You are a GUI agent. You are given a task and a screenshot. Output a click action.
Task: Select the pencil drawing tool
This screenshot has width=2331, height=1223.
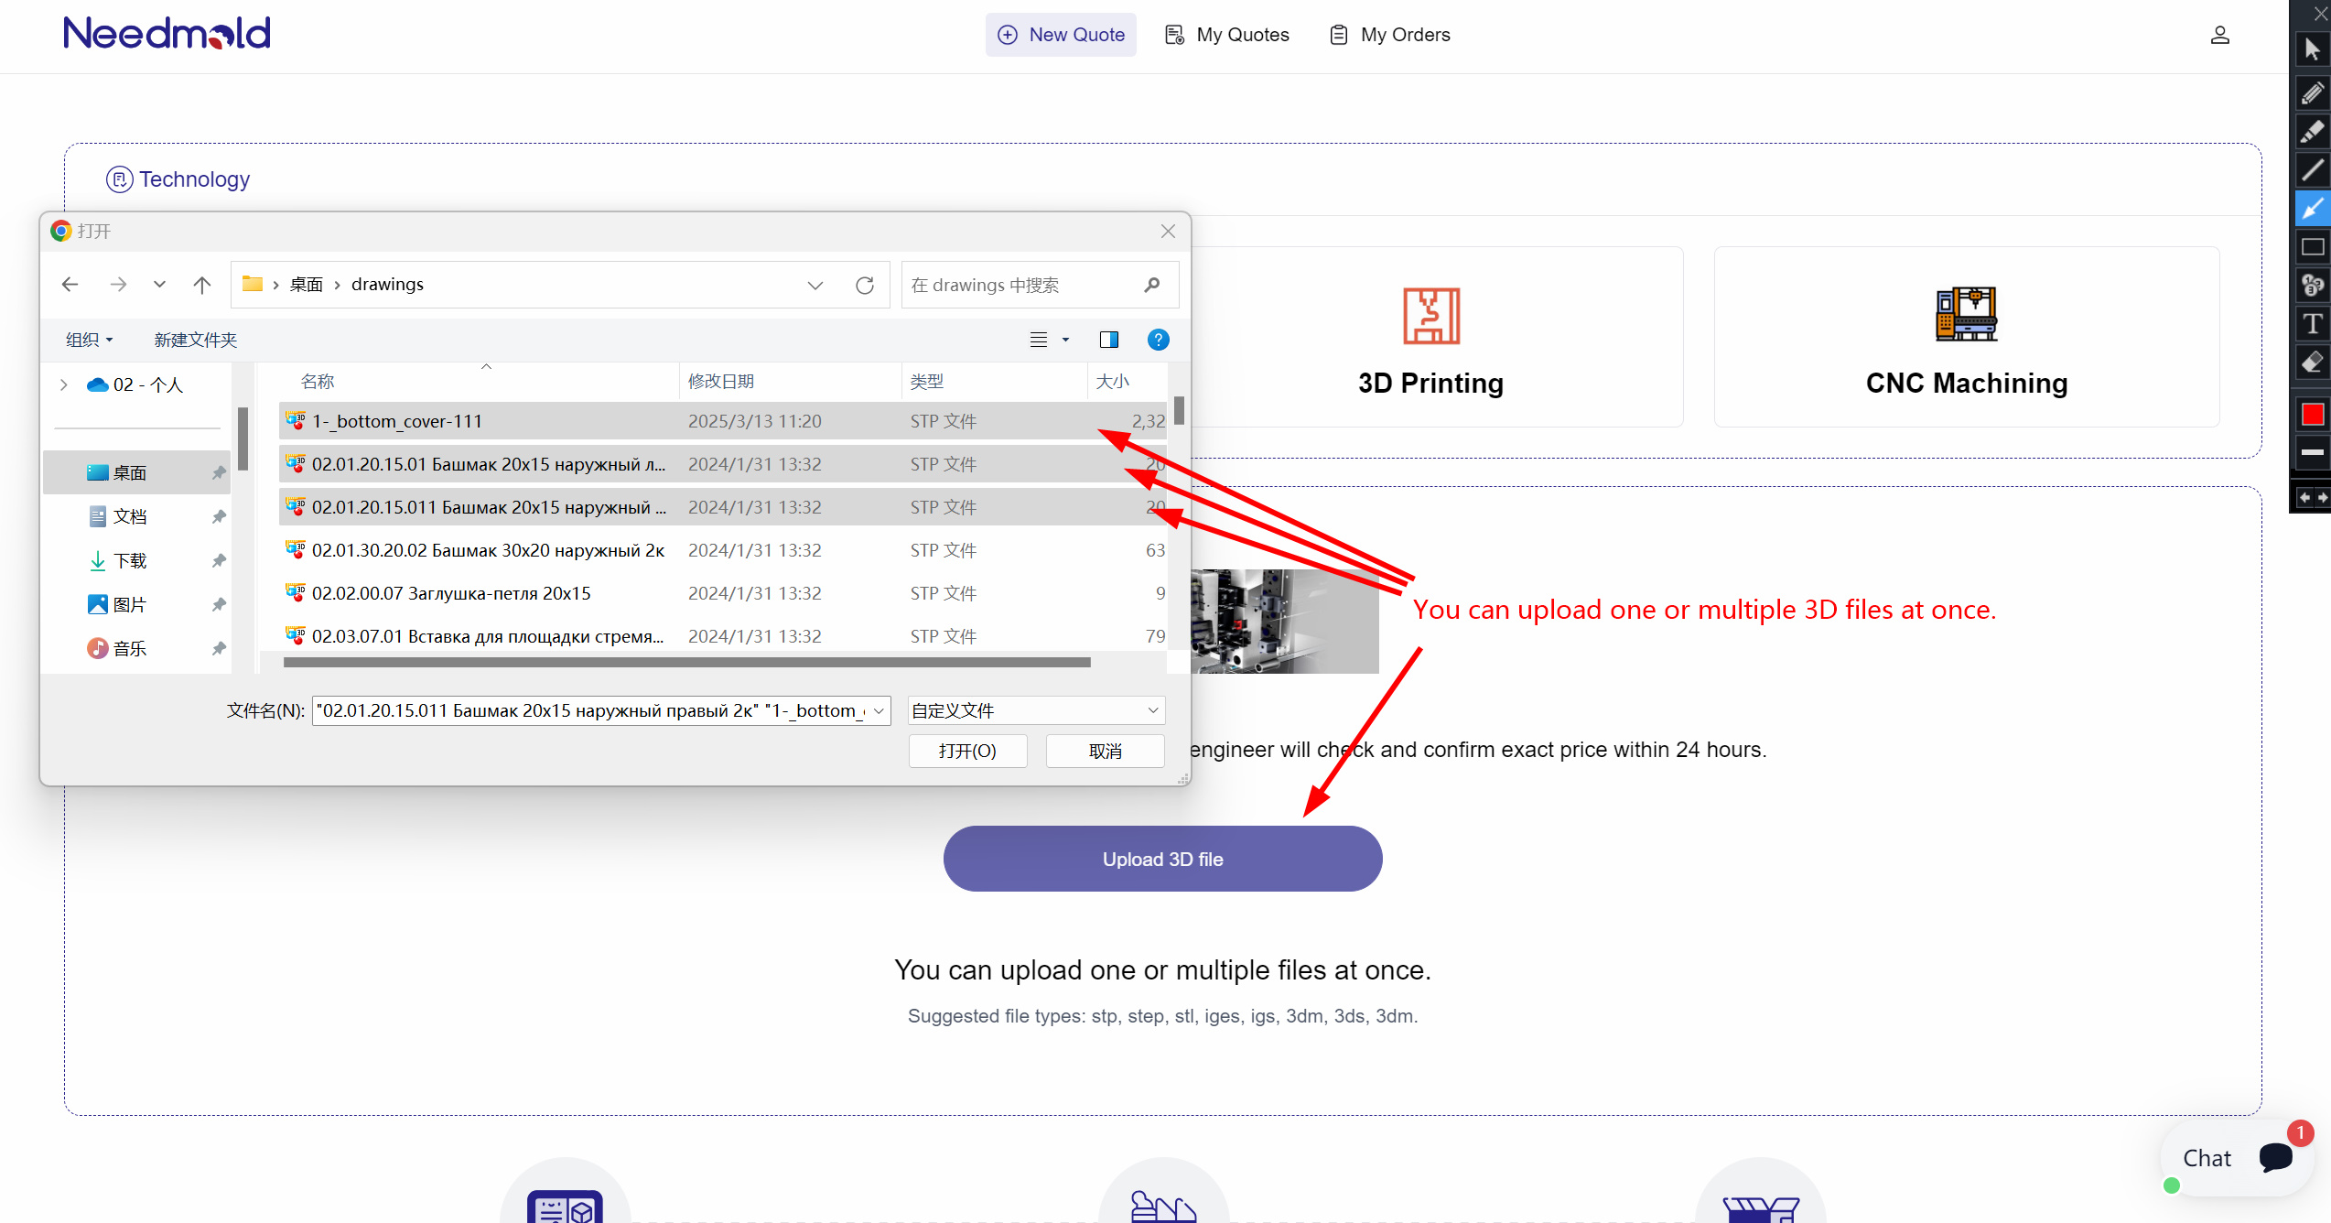(x=2312, y=92)
